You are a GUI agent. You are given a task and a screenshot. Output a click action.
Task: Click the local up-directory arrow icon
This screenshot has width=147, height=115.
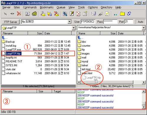coord(4,38)
